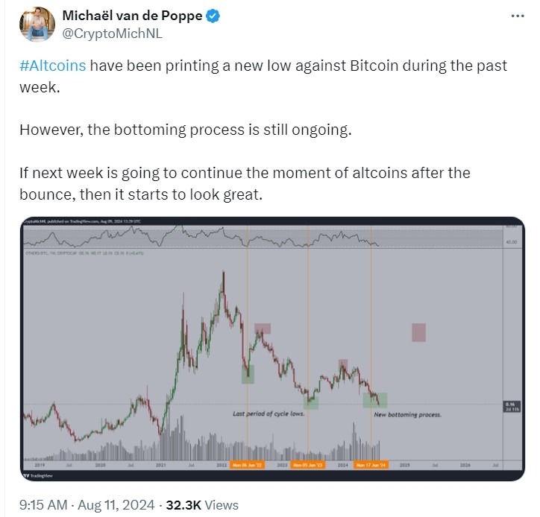Image resolution: width=540 pixels, height=517 pixels.
Task: Open the embedded TradingView chart image
Action: (x=272, y=349)
